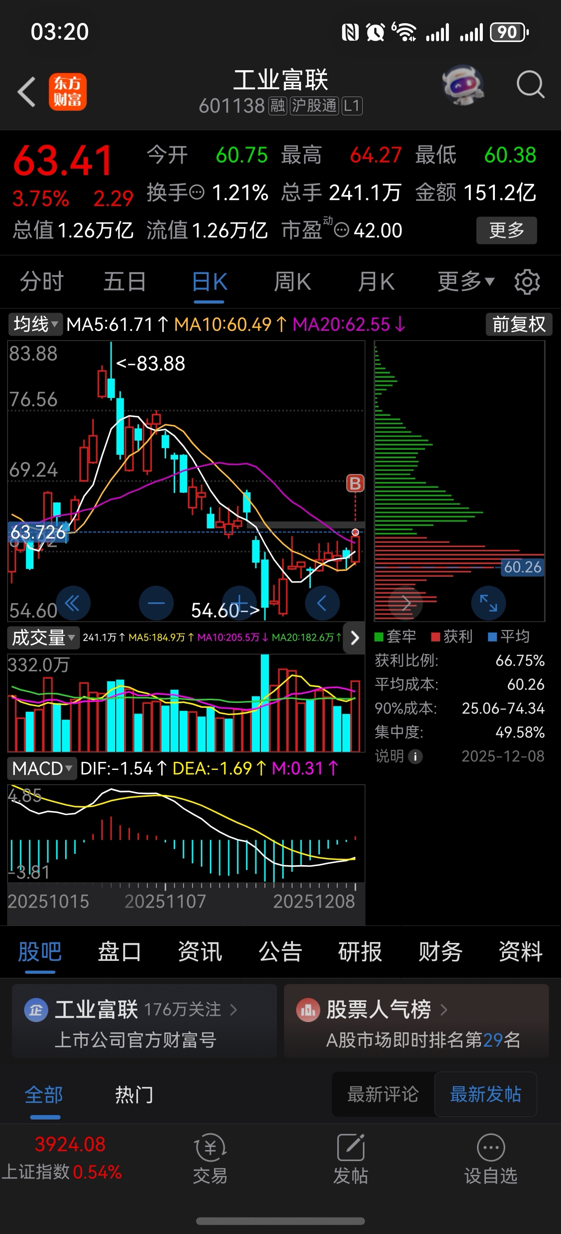Viewport: 561px width, 1234px height.
Task: Tap the info icon next to 说明
Action: coord(415,756)
